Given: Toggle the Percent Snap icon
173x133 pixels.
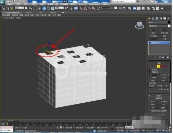Looking at the screenshot, I should coord(90,8).
